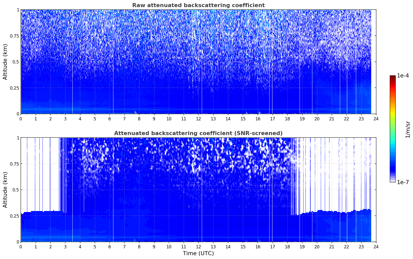Viewport: 413px width, 259px height.
Task: Click hour 24 tick label under top plot
Action: pyautogui.click(x=376, y=119)
